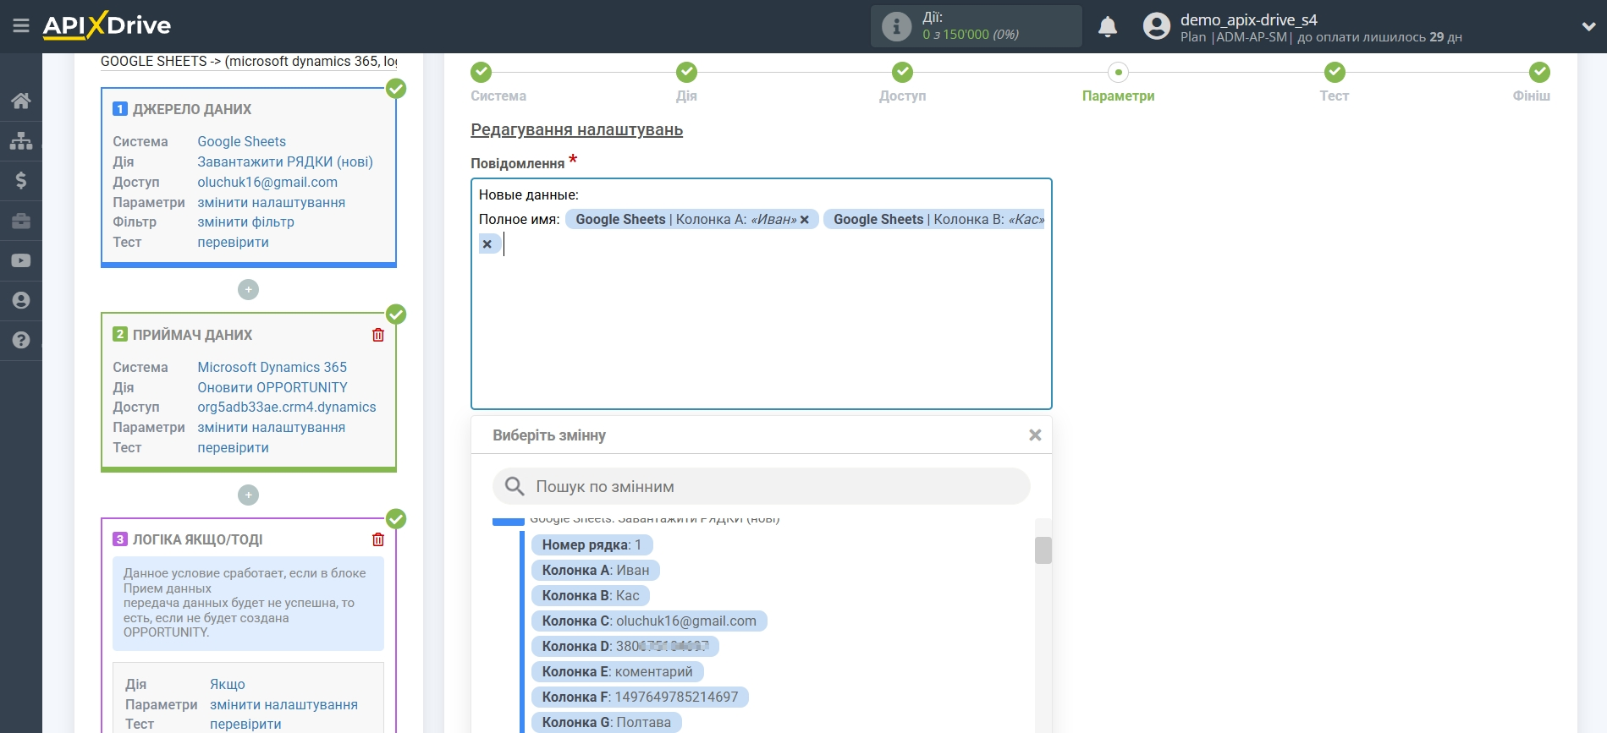
Task: Insert the Колонка C email variable
Action: (649, 621)
